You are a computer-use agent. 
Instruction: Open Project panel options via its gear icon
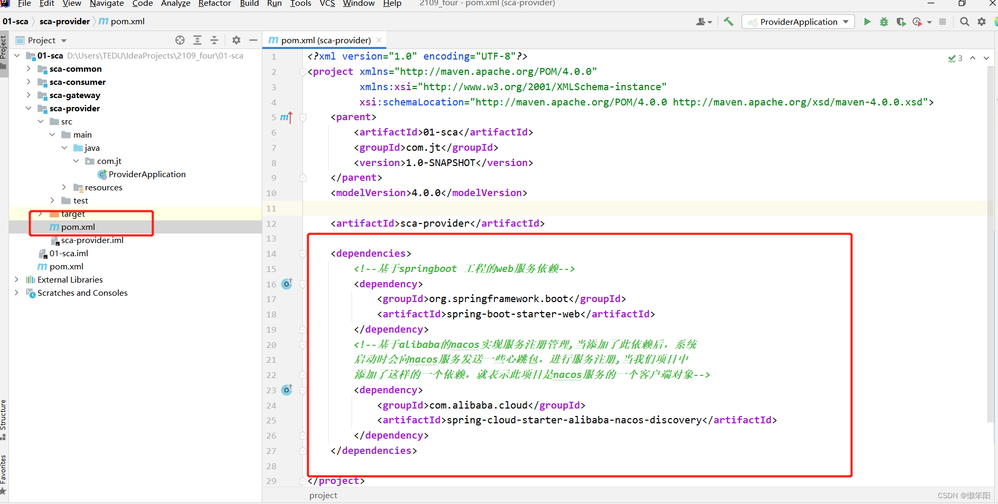point(236,40)
